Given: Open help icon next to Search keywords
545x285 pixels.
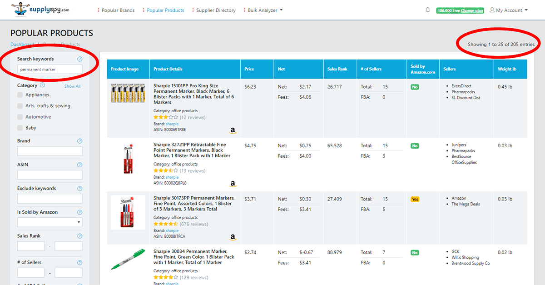Looking at the screenshot, I should (80, 59).
